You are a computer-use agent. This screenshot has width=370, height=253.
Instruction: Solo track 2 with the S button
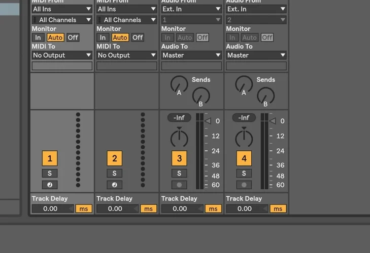click(x=114, y=174)
